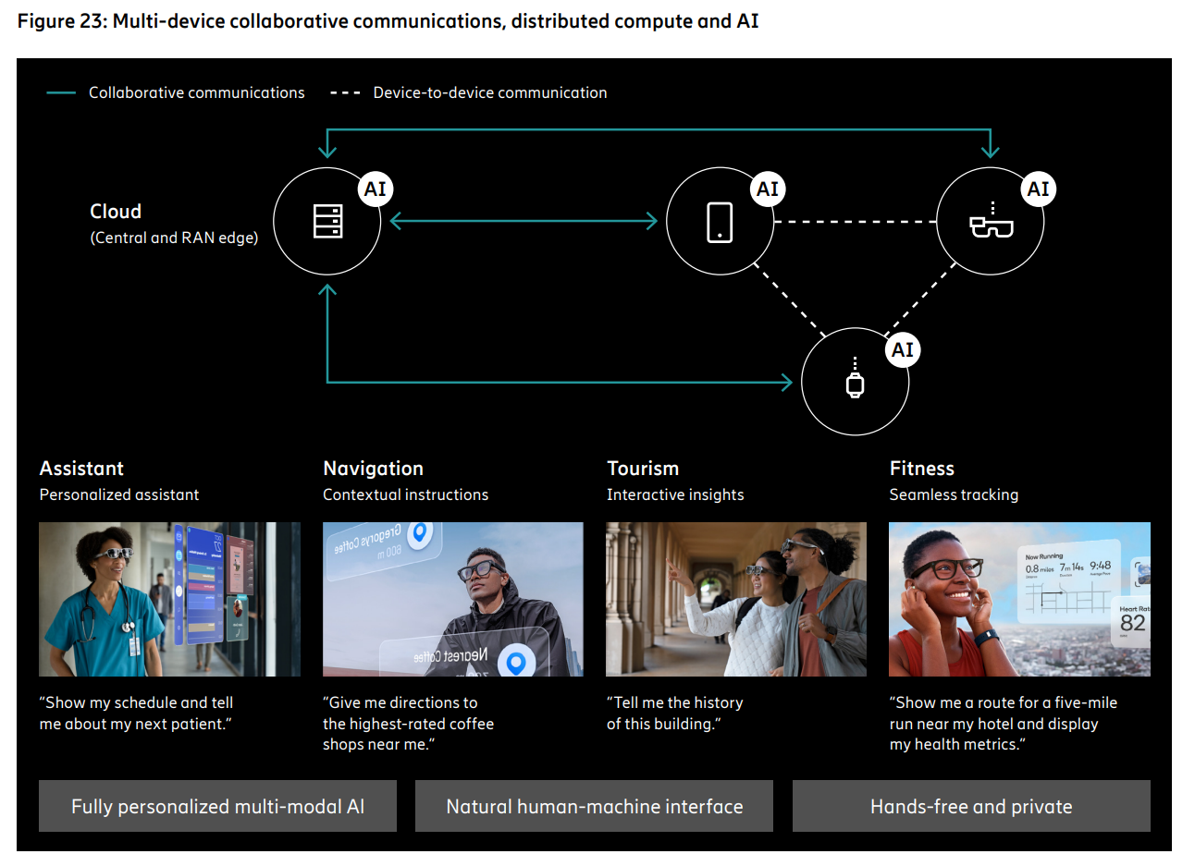Select the Natural human-machine interface box

pyautogui.click(x=594, y=806)
